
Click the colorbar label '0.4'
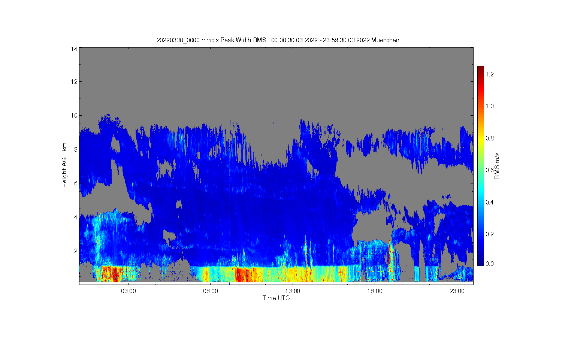[x=490, y=202]
